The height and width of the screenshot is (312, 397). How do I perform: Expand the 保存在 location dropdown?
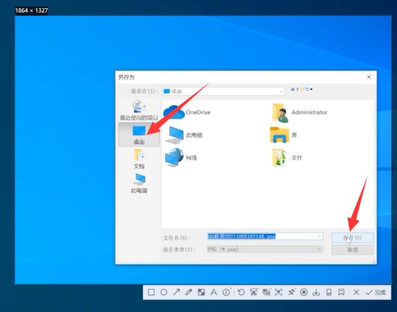tap(281, 91)
